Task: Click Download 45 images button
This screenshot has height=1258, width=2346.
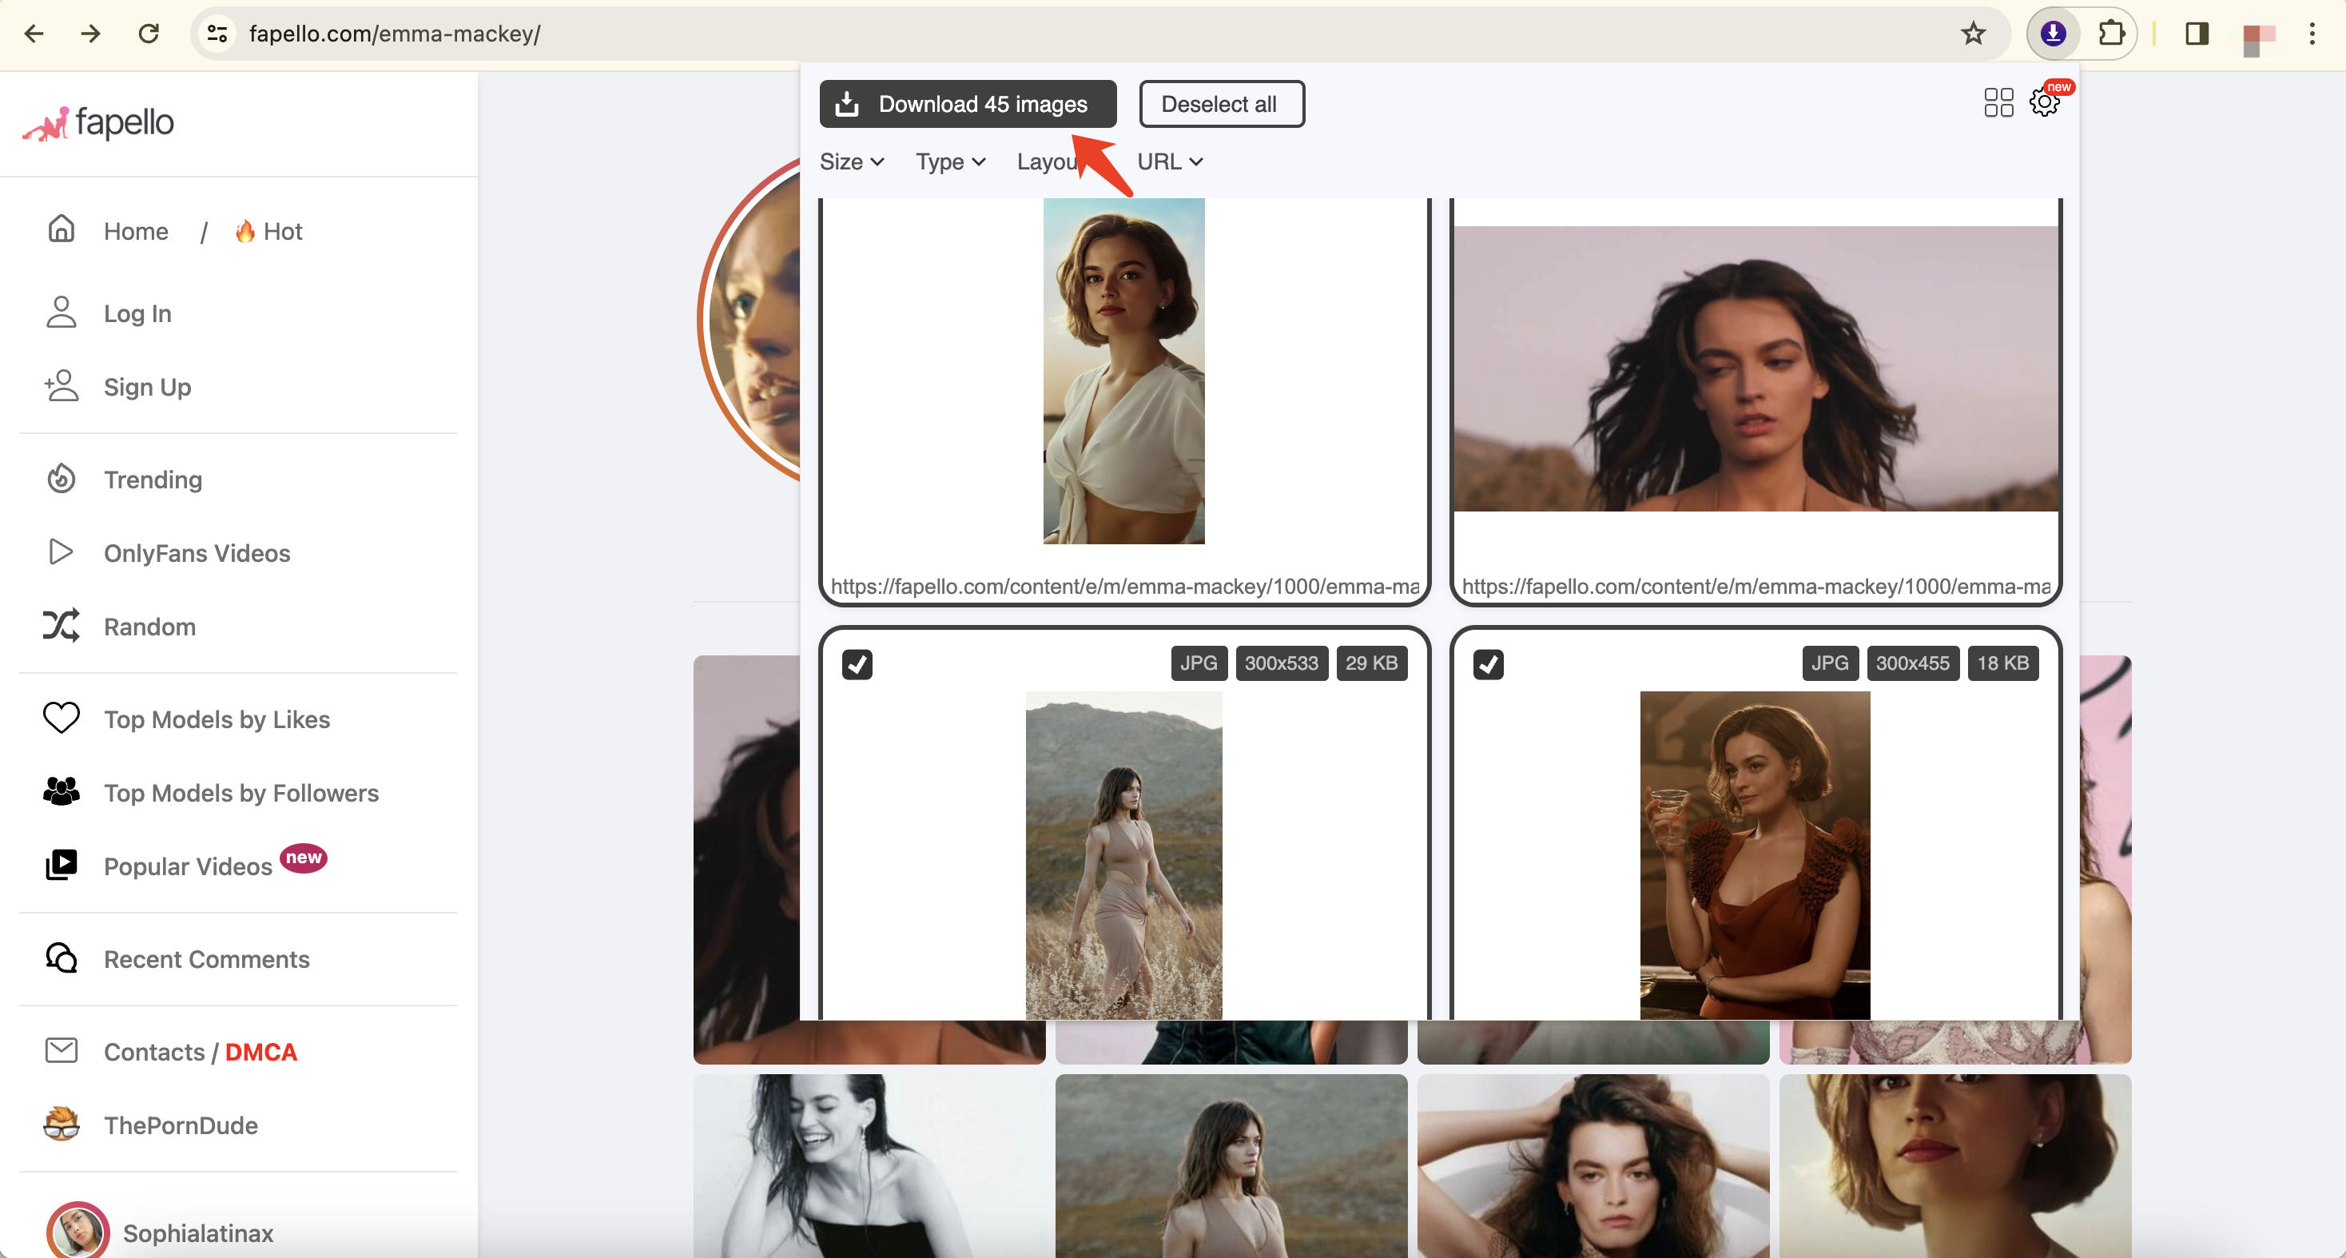Action: 965,104
